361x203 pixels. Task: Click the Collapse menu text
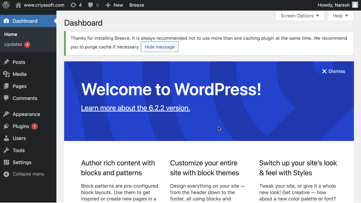coord(28,174)
